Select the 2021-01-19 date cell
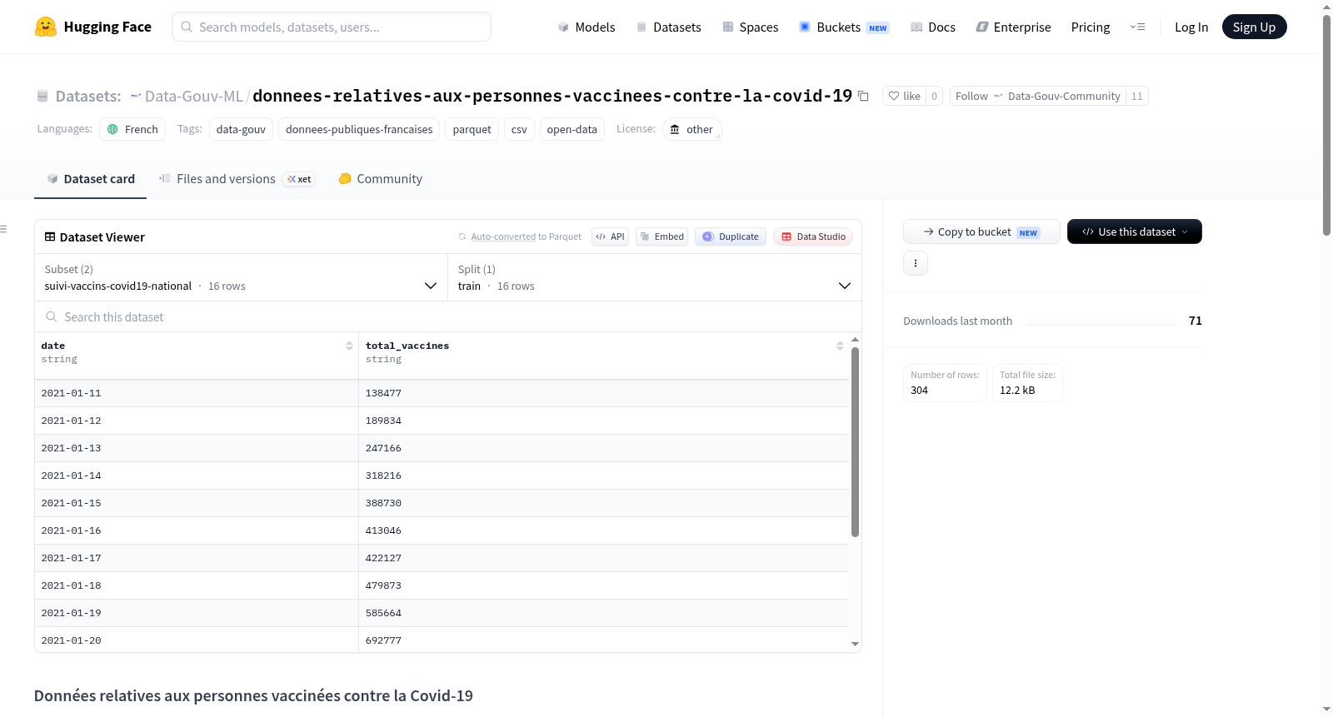The width and height of the screenshot is (1333, 717). pos(197,613)
